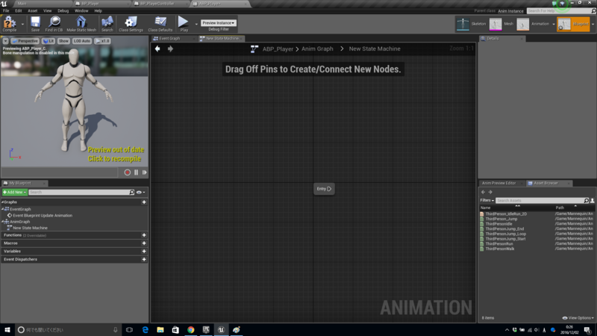Step preview forward one frame
Viewport: 597px width, 336px height.
(145, 172)
